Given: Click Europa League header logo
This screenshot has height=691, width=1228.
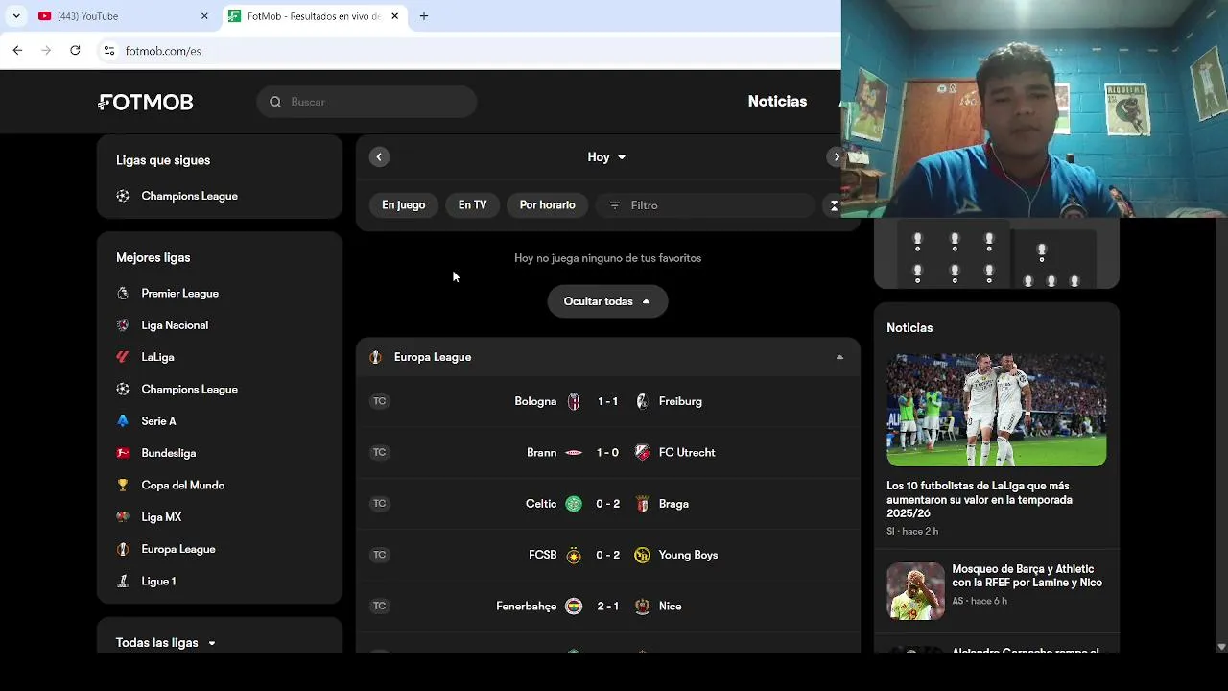Looking at the screenshot, I should 375,357.
